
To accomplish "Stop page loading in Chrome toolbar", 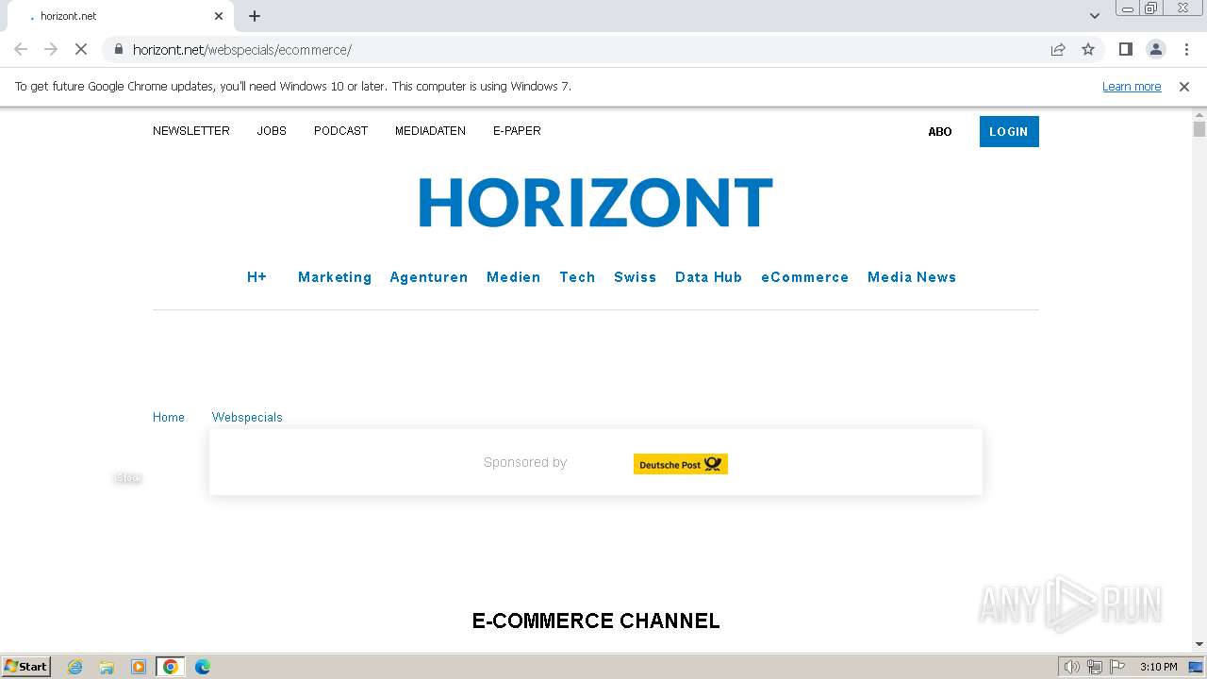I will tap(81, 49).
